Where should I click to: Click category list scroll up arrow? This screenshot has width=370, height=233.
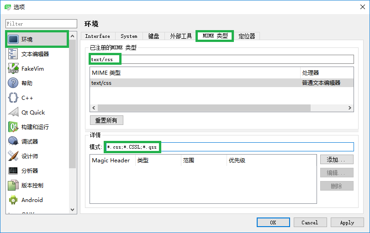click(x=73, y=36)
